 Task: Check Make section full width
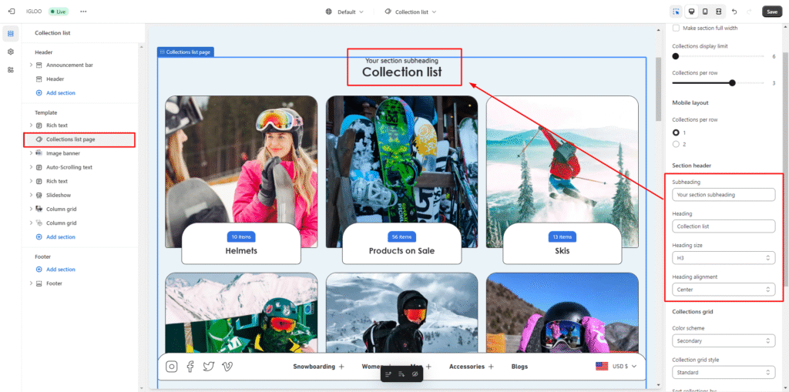(x=677, y=28)
